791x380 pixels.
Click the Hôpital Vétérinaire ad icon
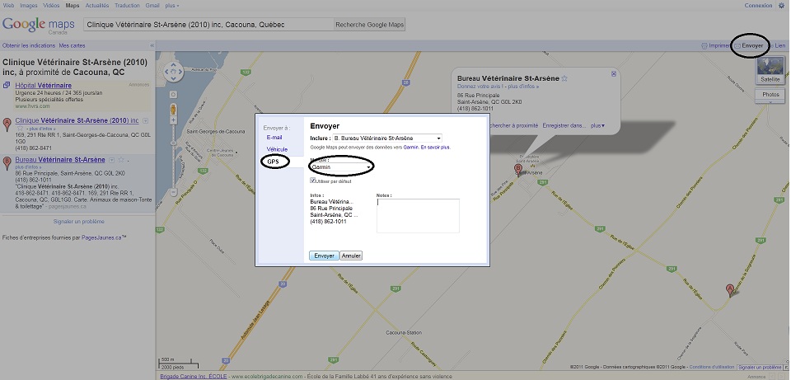pyautogui.click(x=7, y=85)
